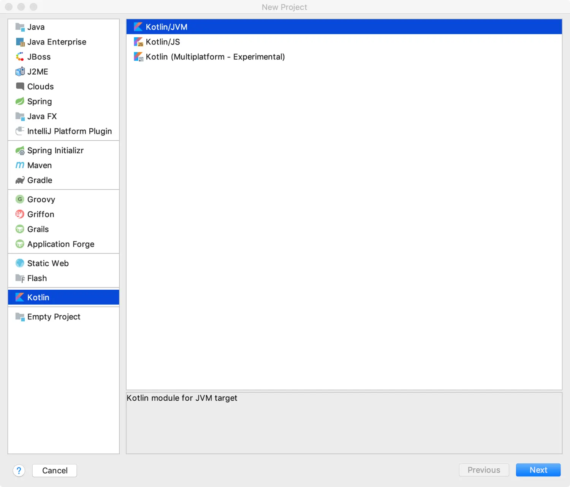
Task: Select Spring Initializr generator
Action: (x=63, y=151)
